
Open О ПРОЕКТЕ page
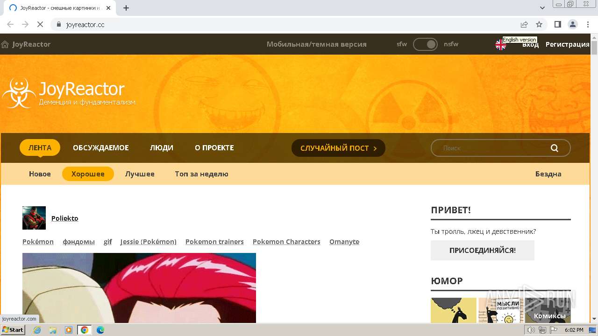(214, 147)
